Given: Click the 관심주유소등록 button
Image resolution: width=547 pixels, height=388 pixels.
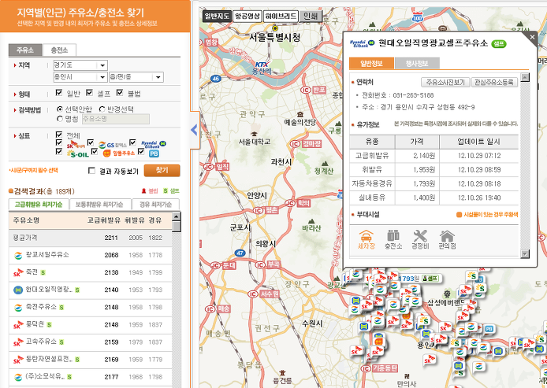Looking at the screenshot, I should pyautogui.click(x=494, y=82).
